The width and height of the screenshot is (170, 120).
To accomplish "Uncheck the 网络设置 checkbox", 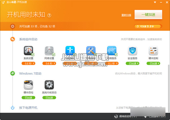I will (x=54, y=54).
